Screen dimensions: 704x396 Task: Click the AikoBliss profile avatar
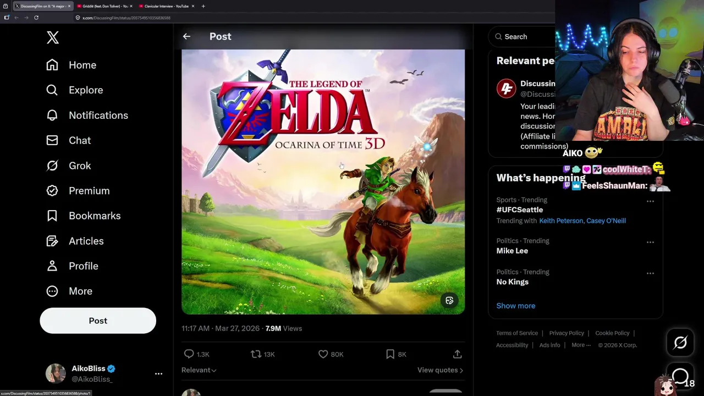pos(56,373)
